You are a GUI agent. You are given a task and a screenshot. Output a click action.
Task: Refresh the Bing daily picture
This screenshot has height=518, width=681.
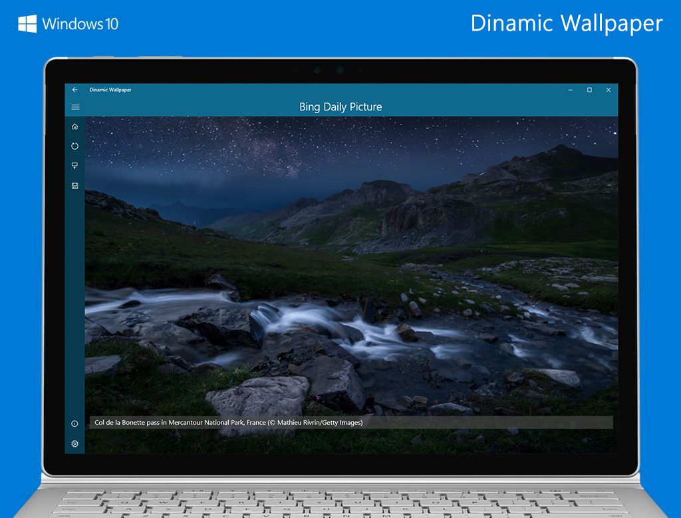tap(74, 146)
